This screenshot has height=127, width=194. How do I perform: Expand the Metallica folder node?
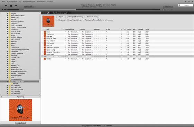7,56
